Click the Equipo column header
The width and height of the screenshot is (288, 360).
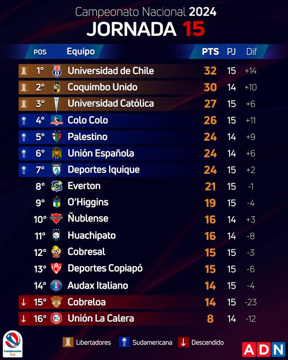point(81,51)
